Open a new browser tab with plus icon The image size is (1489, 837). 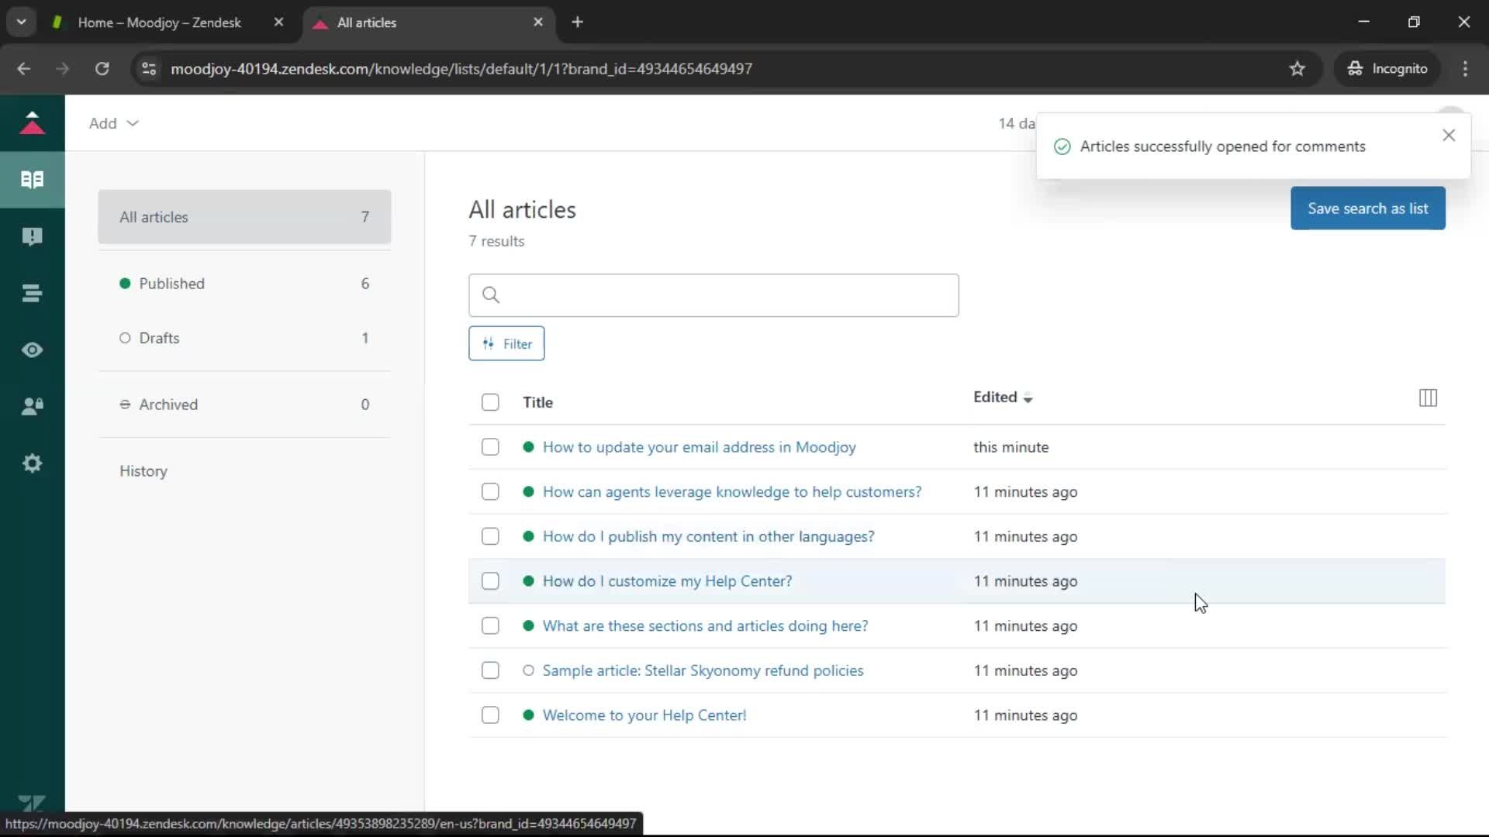pos(578,22)
